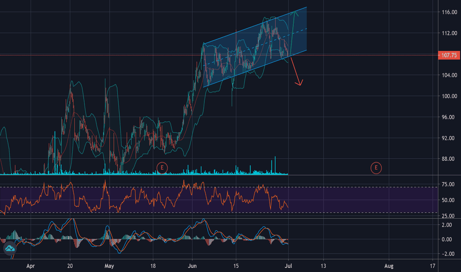Click the TradingView cloud logo icon

click(x=10, y=248)
